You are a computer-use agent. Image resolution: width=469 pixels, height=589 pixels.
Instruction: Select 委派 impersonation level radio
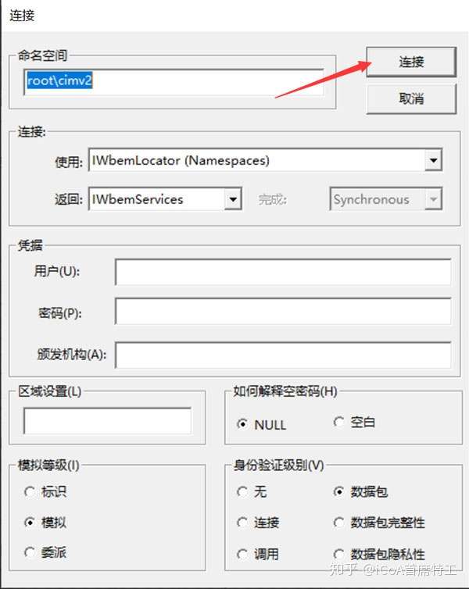coord(30,552)
